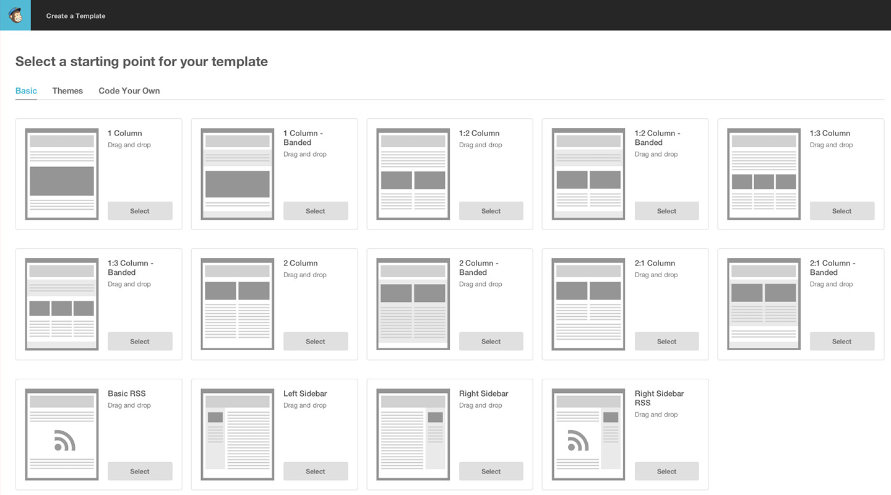Click the Left Sidebar layout preview icon
Viewport: 891px width, 495px height.
coord(238,434)
